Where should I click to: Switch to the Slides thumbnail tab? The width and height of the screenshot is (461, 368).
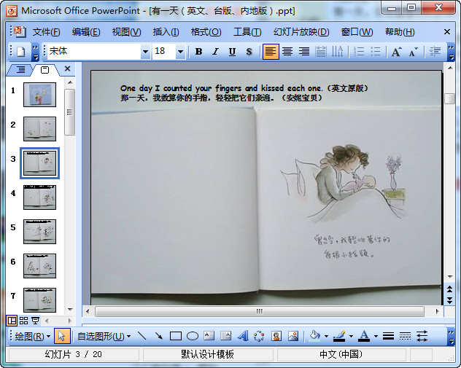[x=44, y=70]
